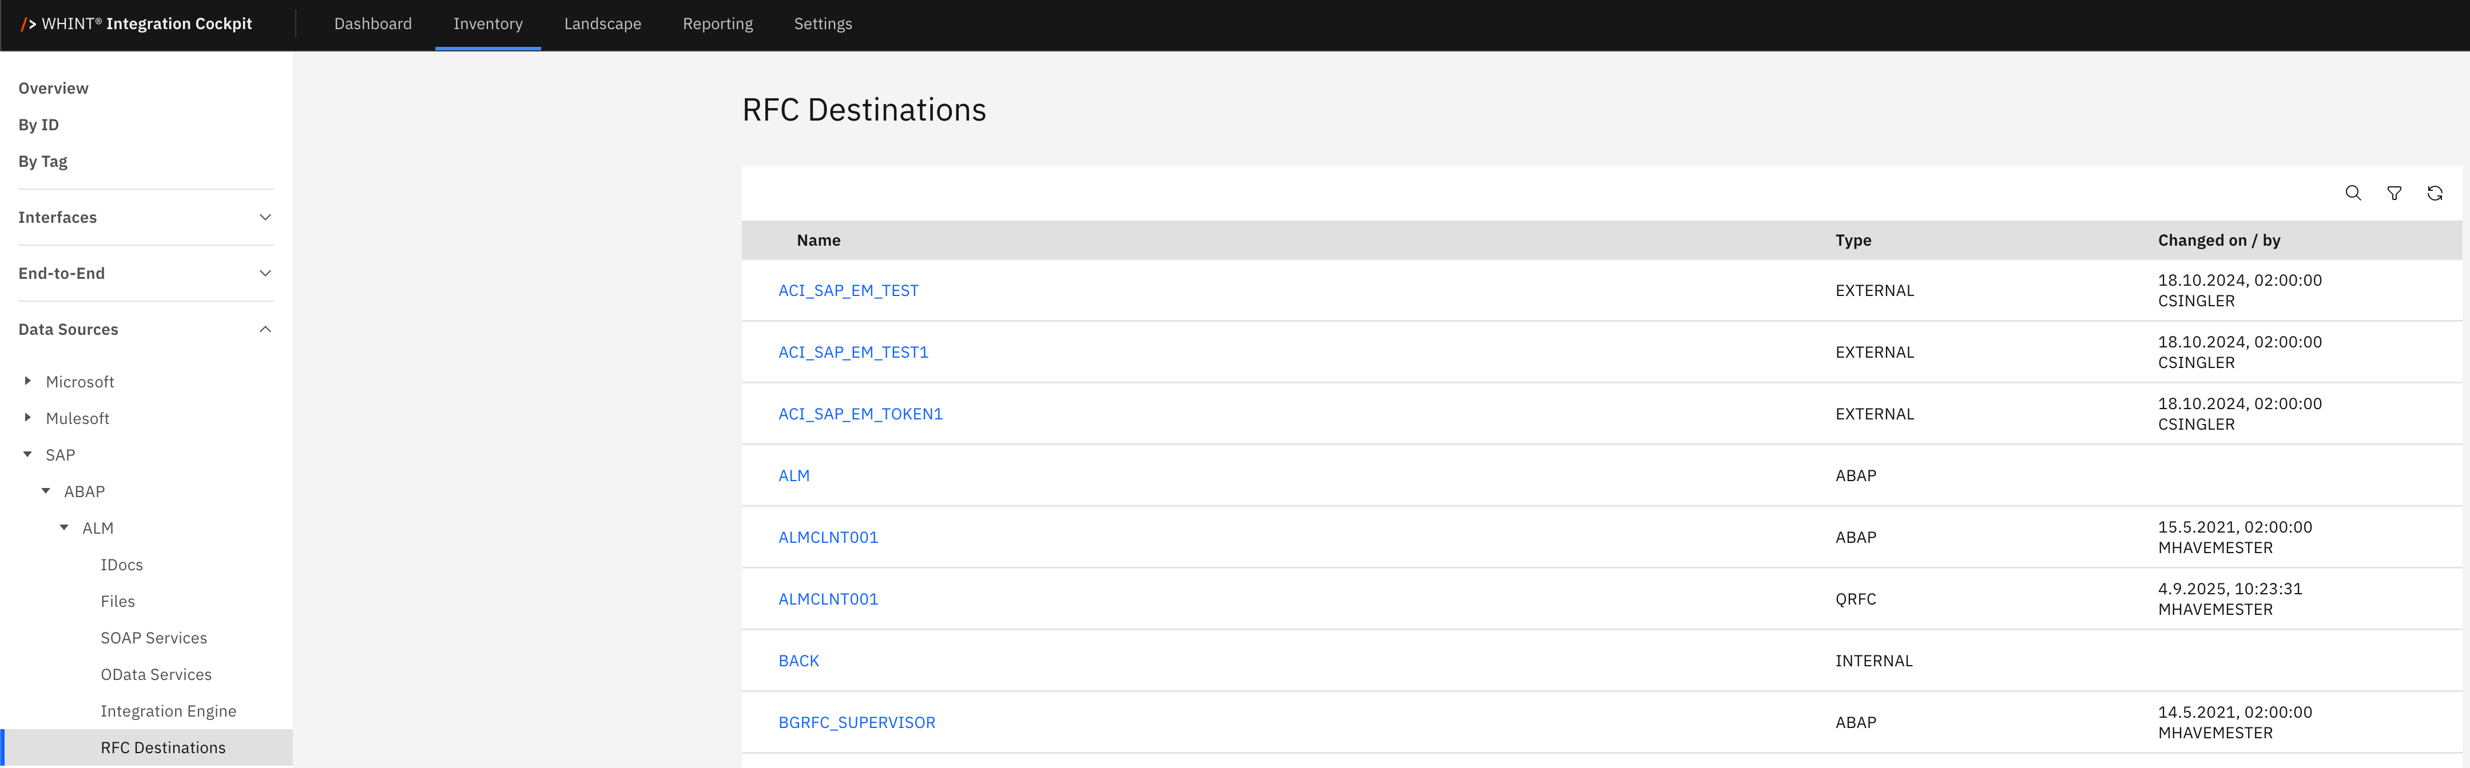Select Integration Engine in sidebar
Image resolution: width=2470 pixels, height=768 pixels.
tap(168, 710)
